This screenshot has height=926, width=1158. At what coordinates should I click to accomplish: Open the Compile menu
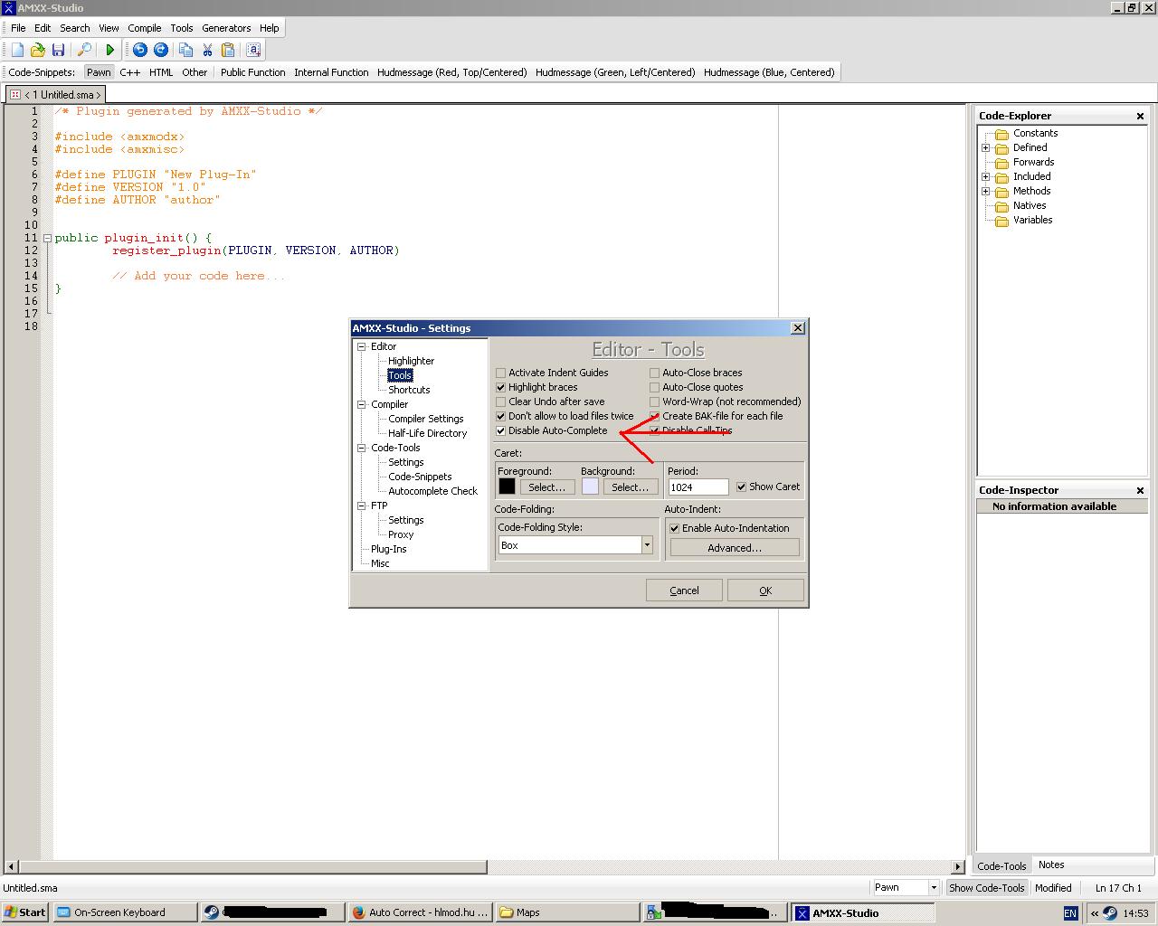(x=145, y=28)
